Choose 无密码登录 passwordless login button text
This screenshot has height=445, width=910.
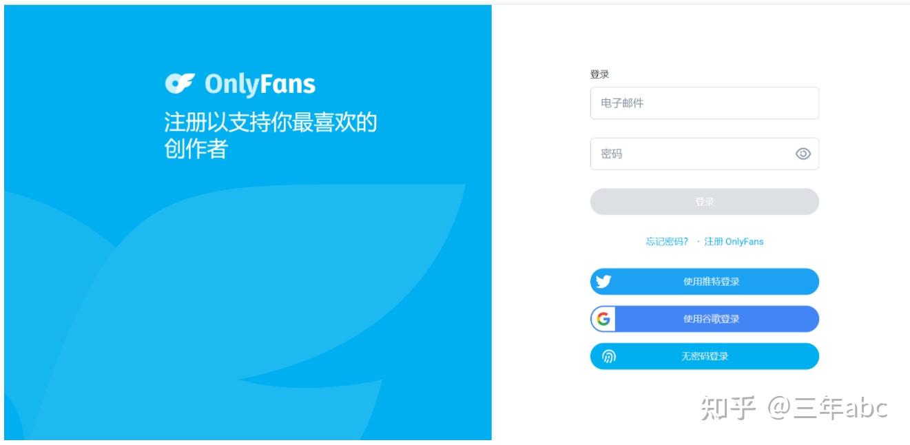click(705, 356)
